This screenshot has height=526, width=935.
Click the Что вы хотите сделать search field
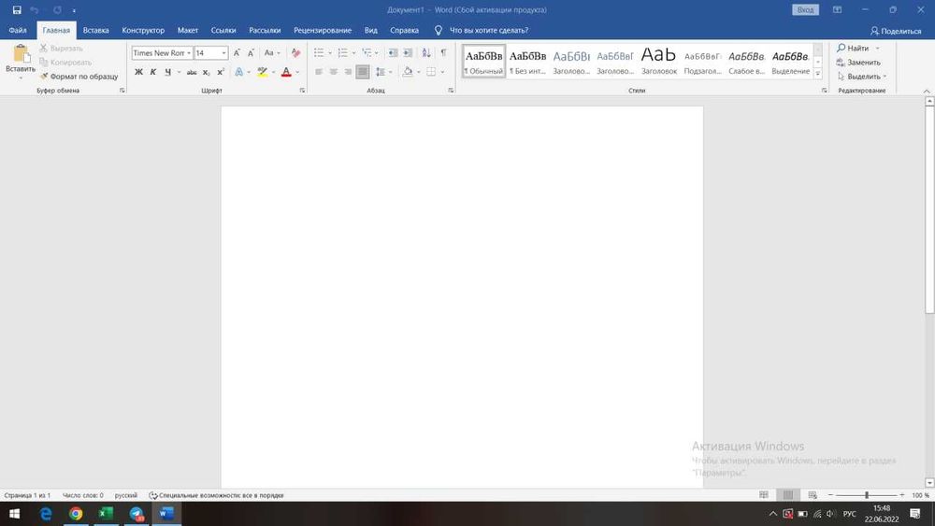[x=489, y=31]
